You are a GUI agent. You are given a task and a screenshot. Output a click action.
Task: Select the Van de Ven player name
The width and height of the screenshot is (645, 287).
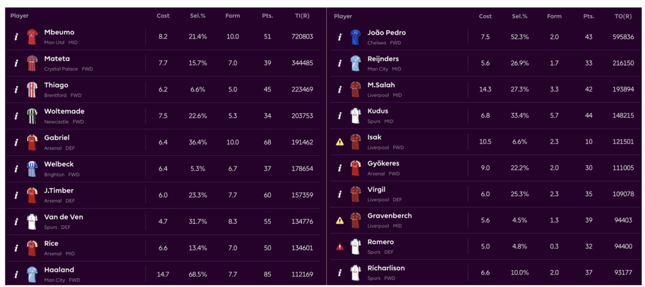pyautogui.click(x=64, y=217)
